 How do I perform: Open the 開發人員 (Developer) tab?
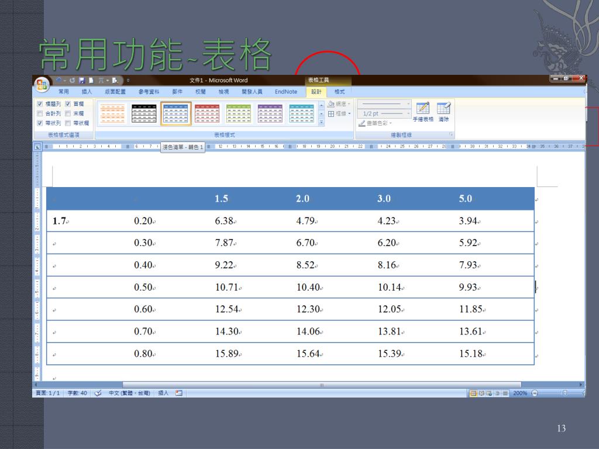[252, 92]
